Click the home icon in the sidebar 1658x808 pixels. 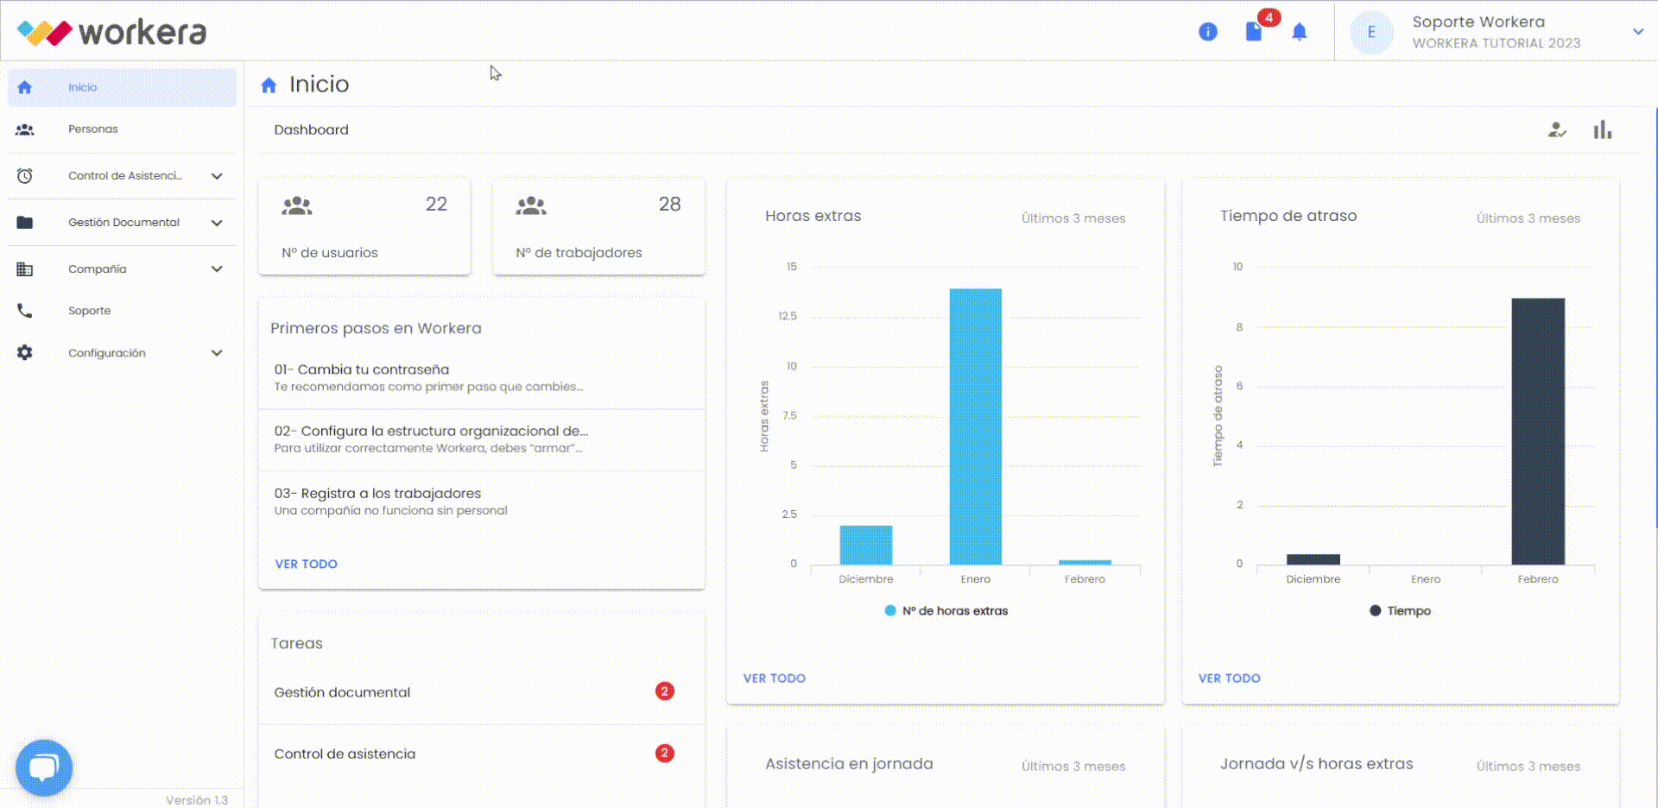tap(25, 87)
